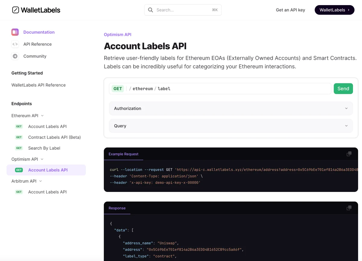Click the Community telegram icon
Image resolution: width=362 pixels, height=261 pixels.
point(15,56)
